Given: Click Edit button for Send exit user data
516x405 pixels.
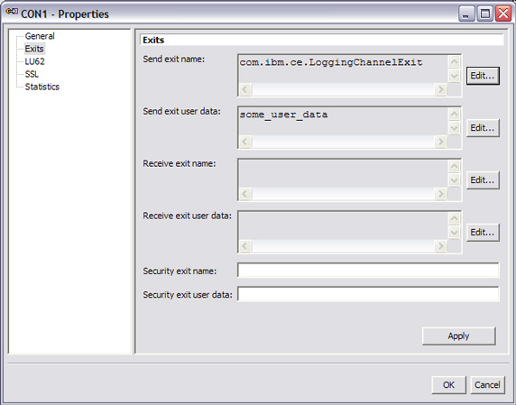Looking at the screenshot, I should [483, 128].
